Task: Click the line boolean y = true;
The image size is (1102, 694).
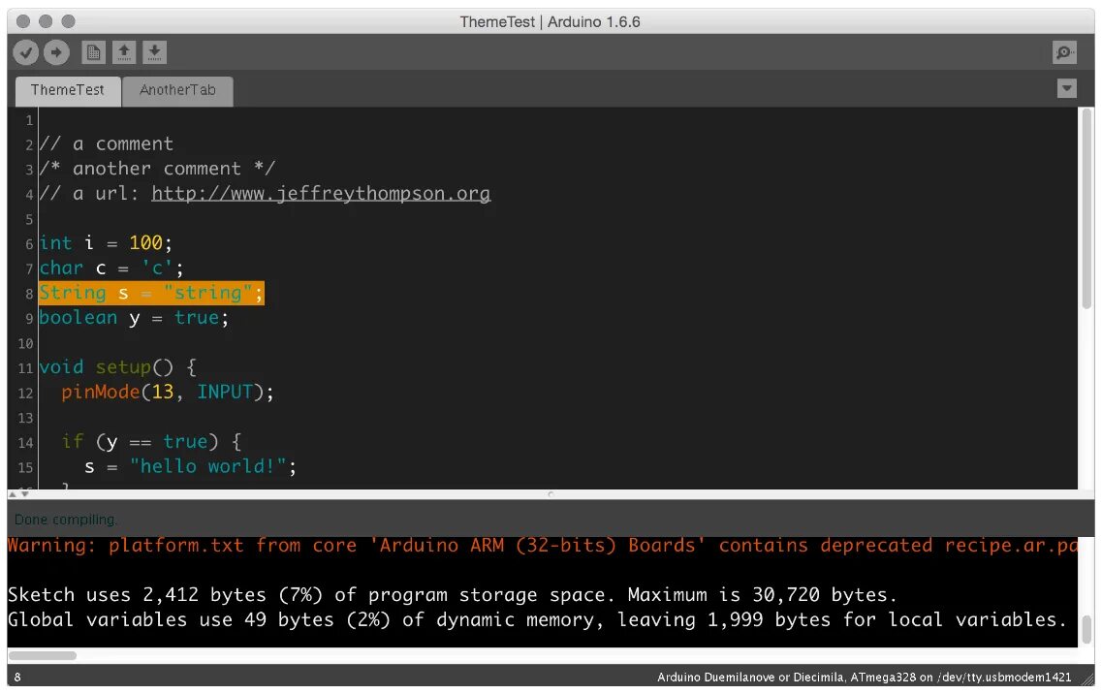Action: (134, 318)
